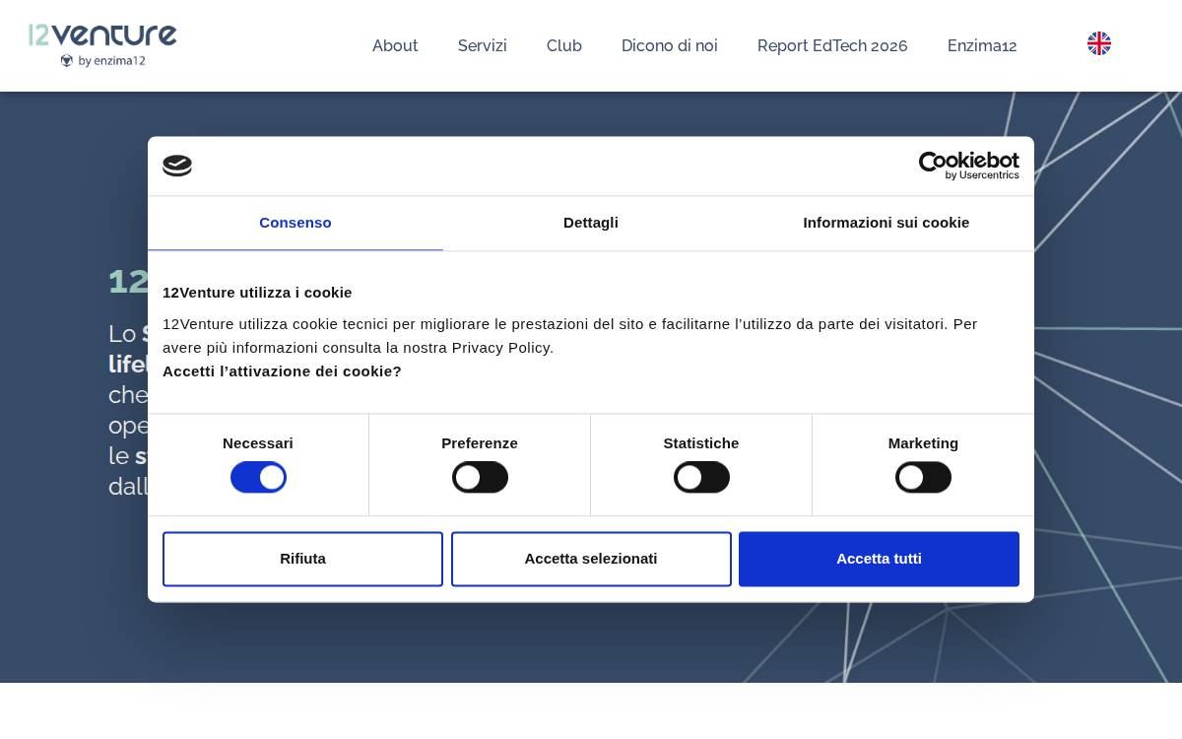Viewport: 1182px width, 739px height.
Task: Click the '12Venture utilizza i cookie' heading
Action: (257, 293)
